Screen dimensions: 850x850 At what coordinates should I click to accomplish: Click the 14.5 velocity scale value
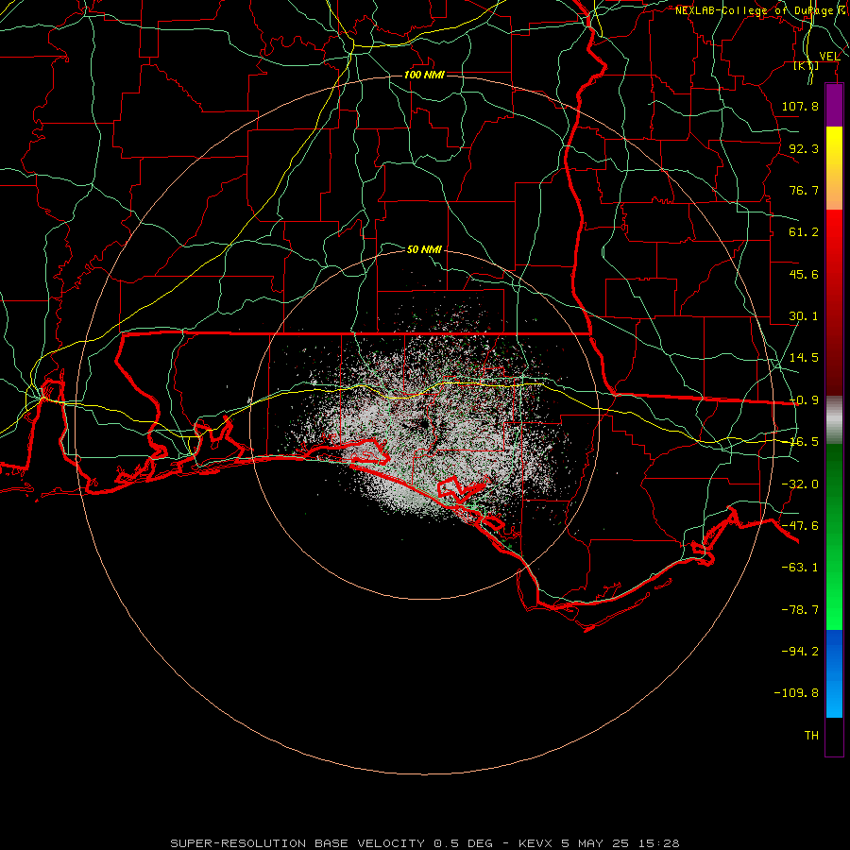[x=804, y=358]
